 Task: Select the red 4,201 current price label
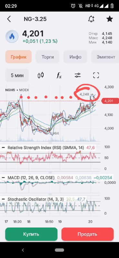click(110, 101)
